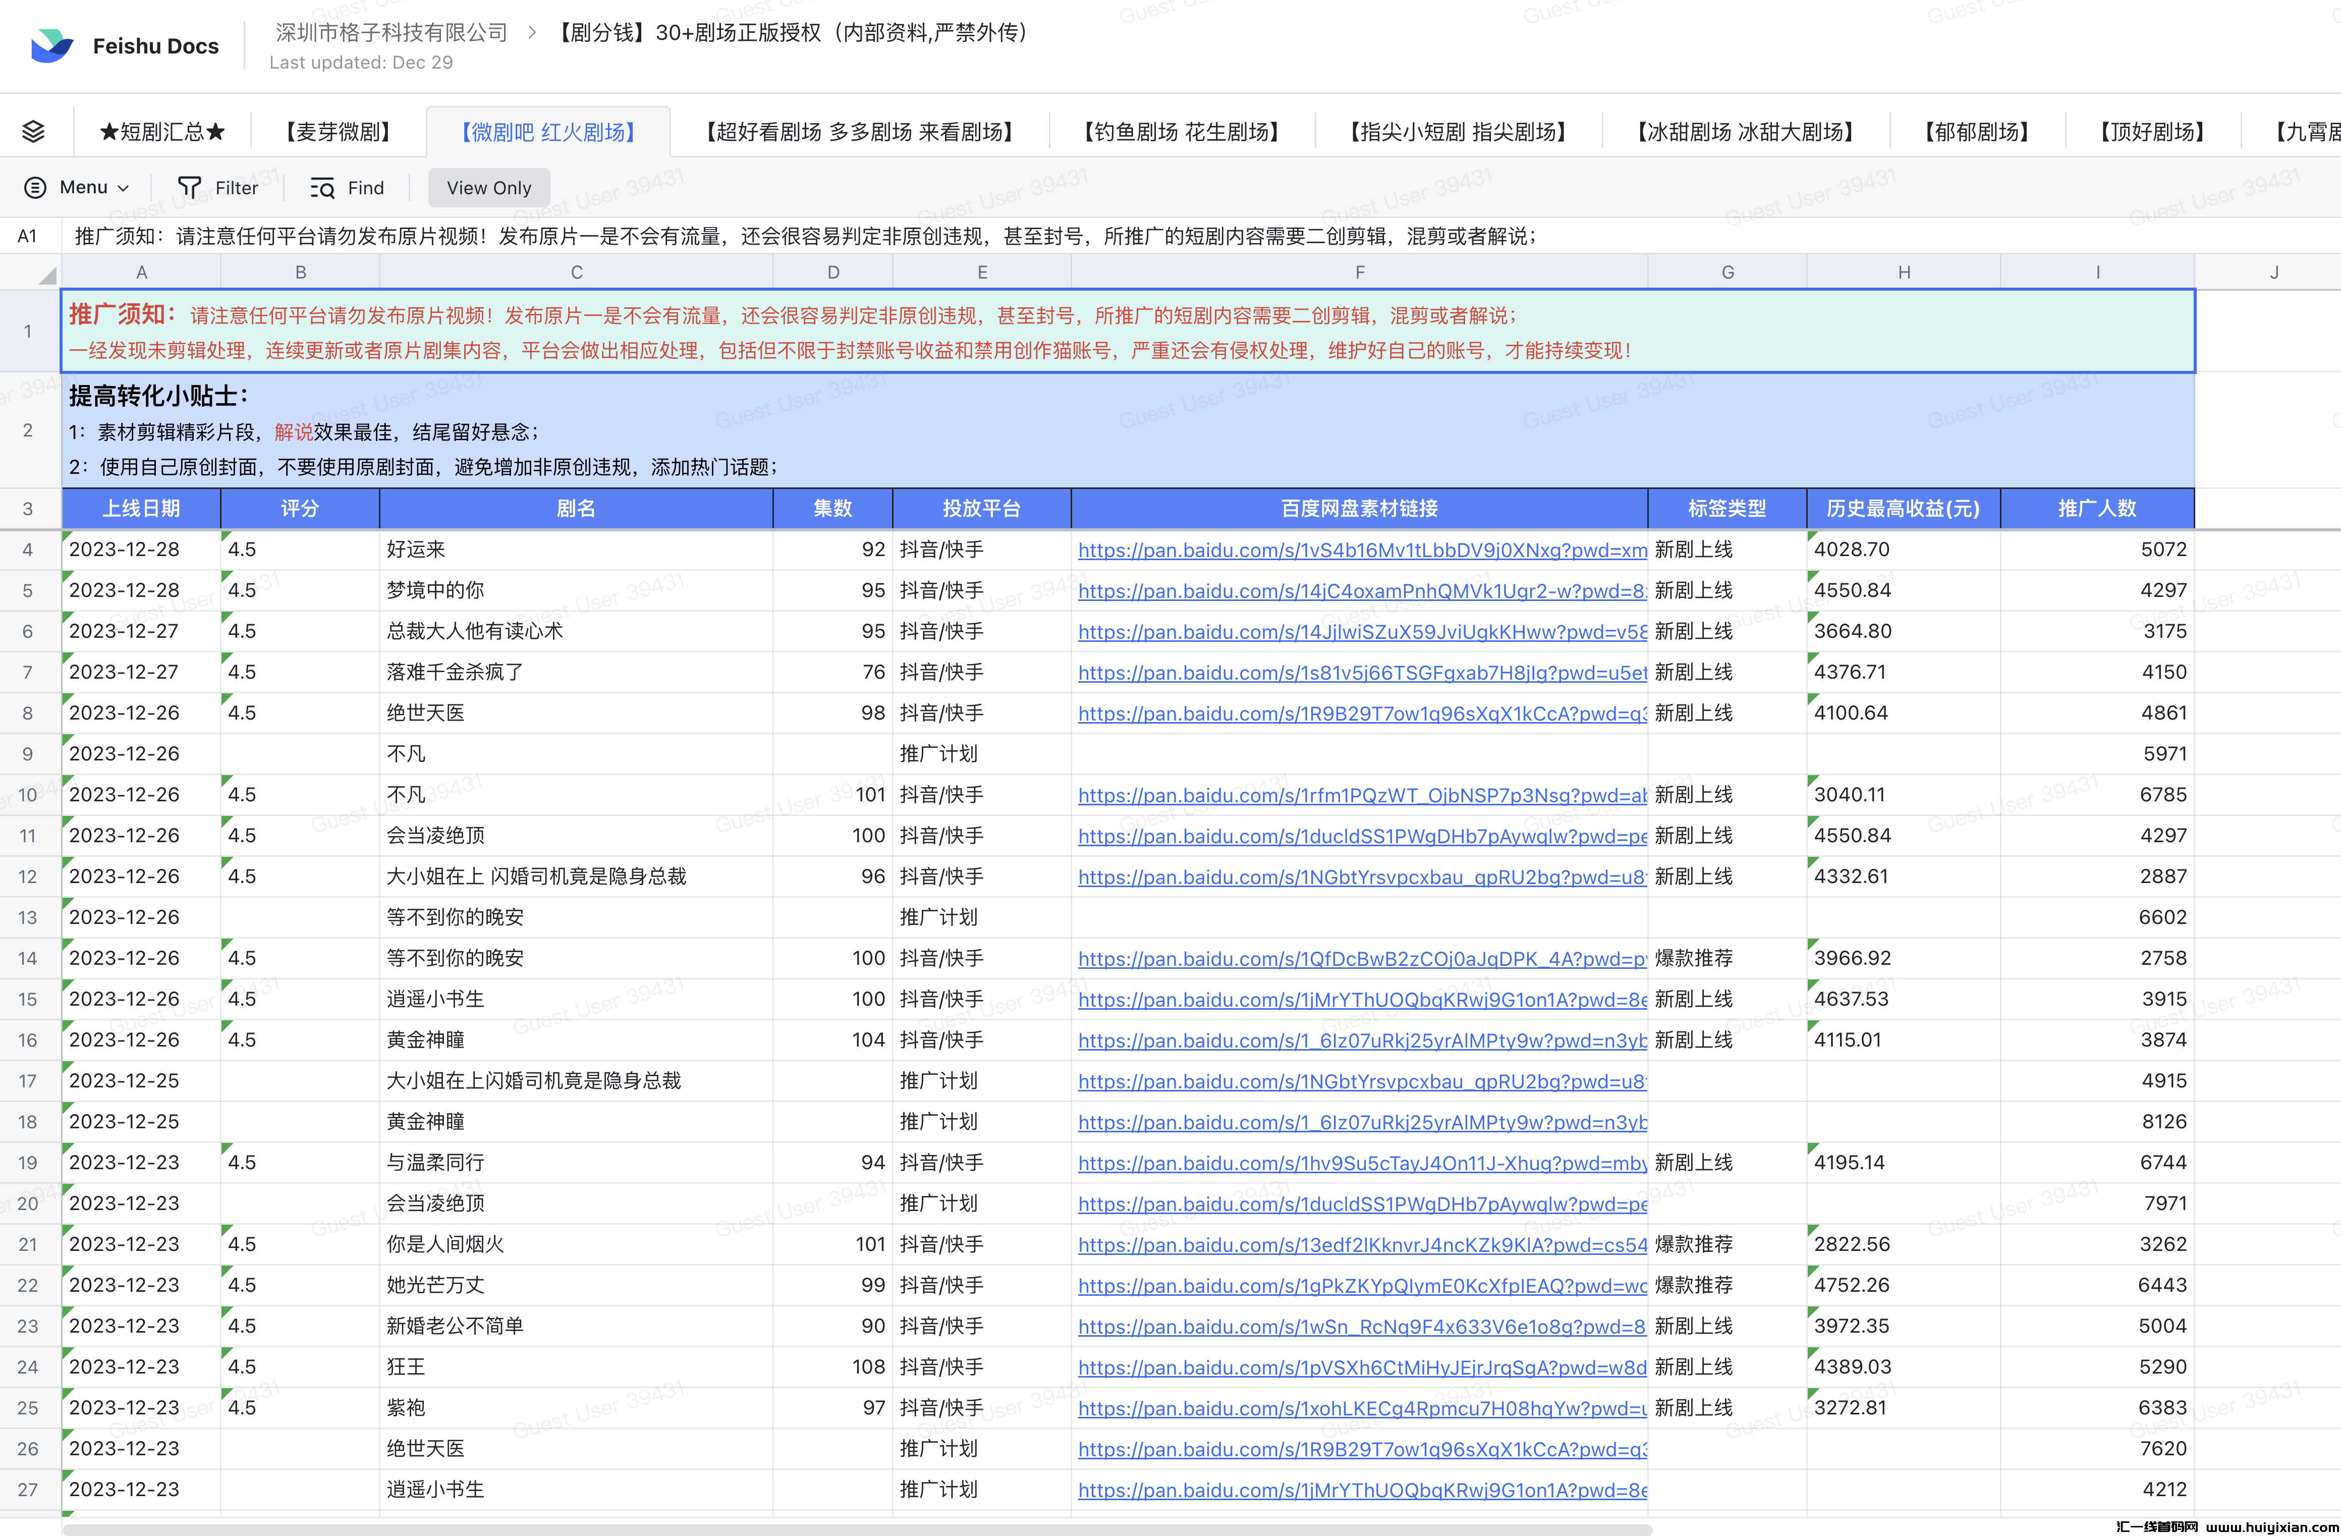The image size is (2341, 1536).
Task: Select column F header
Action: tap(1358, 272)
